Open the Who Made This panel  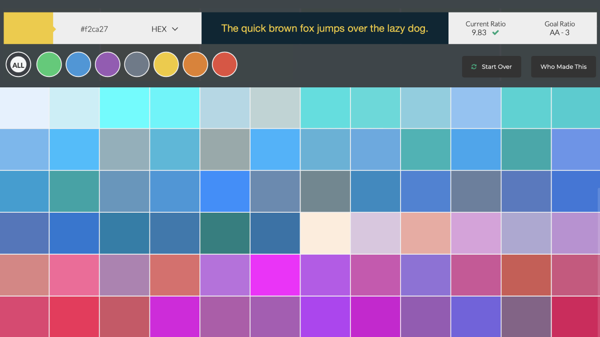tap(563, 66)
